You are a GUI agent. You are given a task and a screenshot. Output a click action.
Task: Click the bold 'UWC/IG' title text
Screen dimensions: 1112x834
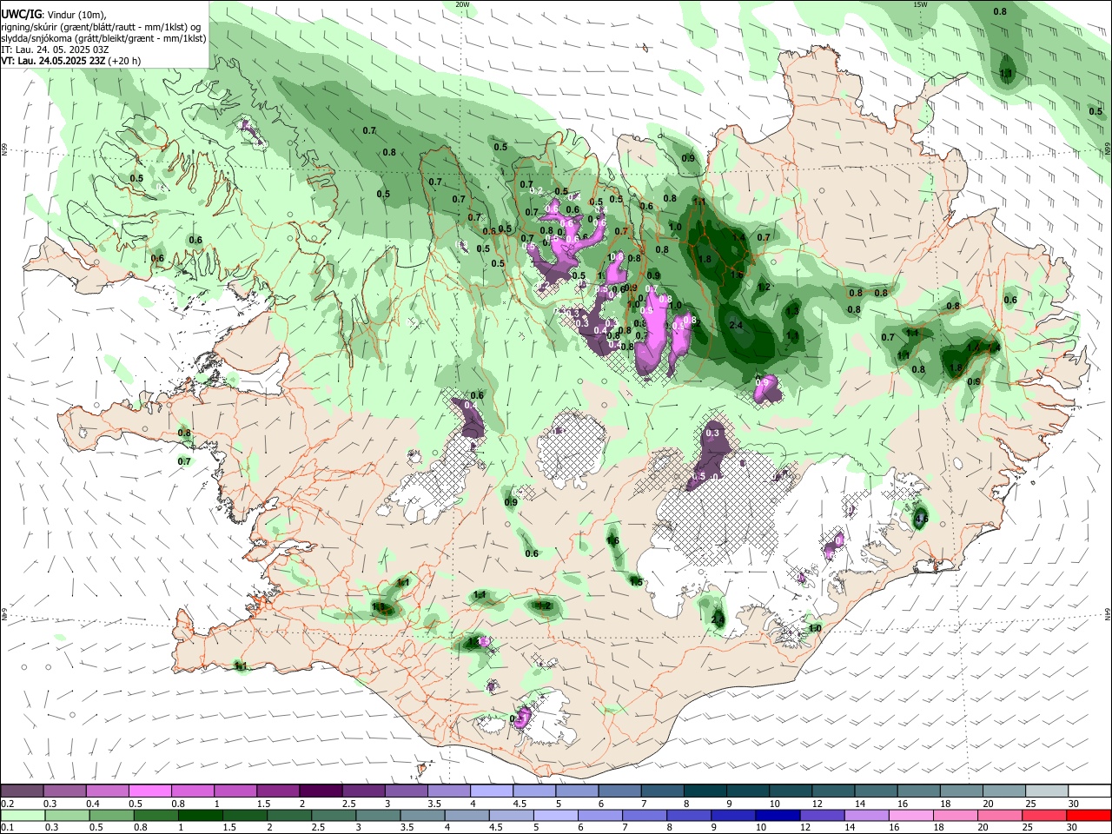coord(21,14)
